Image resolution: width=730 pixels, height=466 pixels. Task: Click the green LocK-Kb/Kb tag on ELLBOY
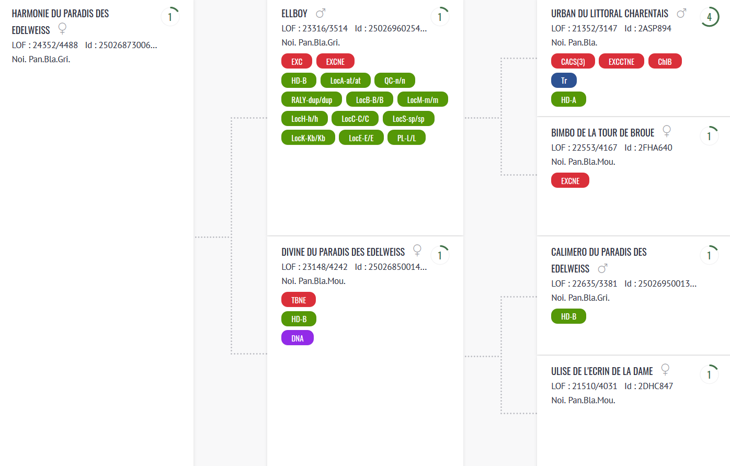(x=308, y=138)
